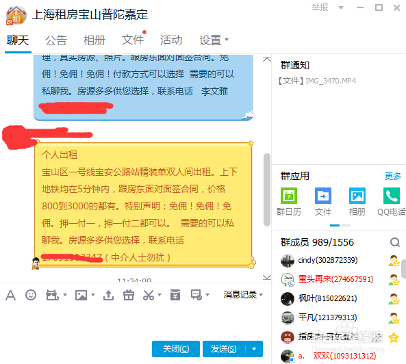Expand the chat bubble tool dropdown

click(x=207, y=295)
